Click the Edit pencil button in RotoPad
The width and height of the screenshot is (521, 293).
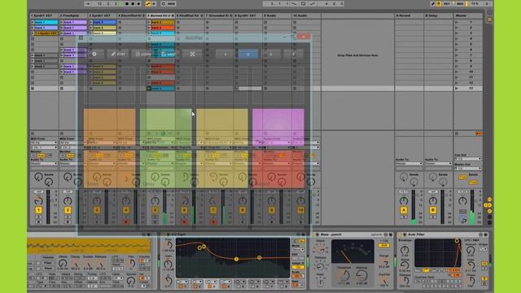tap(118, 54)
